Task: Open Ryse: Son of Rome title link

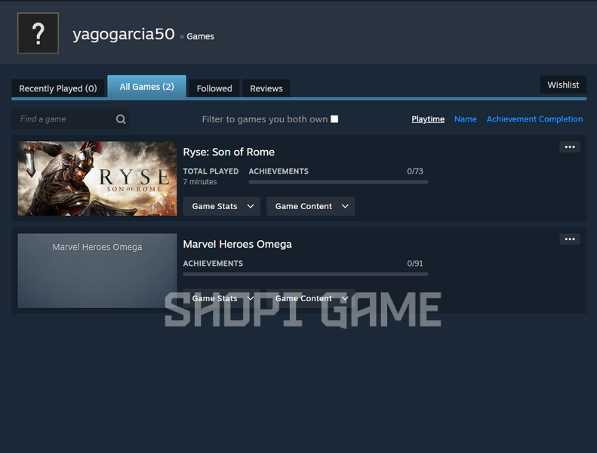Action: point(229,152)
